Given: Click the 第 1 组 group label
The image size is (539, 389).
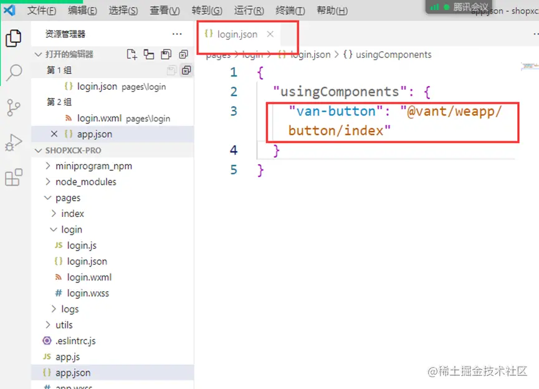Looking at the screenshot, I should 59,70.
